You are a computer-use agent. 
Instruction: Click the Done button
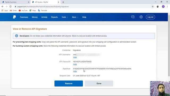[99, 83]
